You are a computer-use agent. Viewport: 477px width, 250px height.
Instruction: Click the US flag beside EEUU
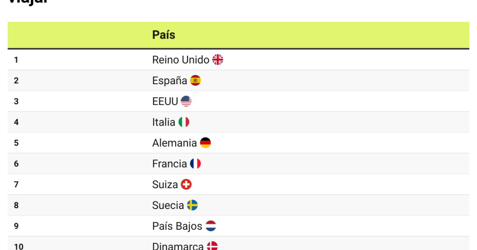tap(186, 101)
